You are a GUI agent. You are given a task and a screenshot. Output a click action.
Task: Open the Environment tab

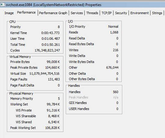[139, 13]
